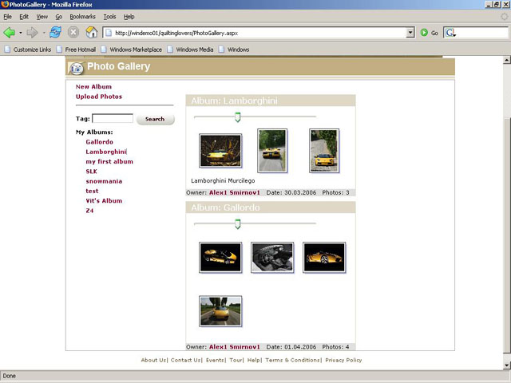Open the Windows Media bookmark
This screenshot has width=511, height=383.
click(190, 49)
